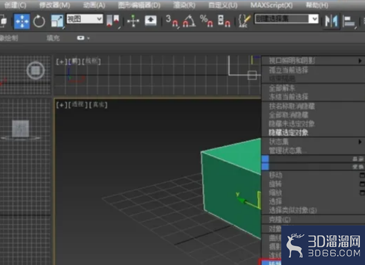Click the ViewCube in the left viewport
Viewport: 365px width, 265px height.
[x=21, y=129]
